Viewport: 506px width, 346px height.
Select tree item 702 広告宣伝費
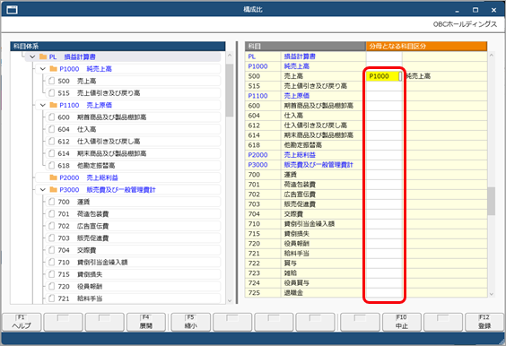133,226
